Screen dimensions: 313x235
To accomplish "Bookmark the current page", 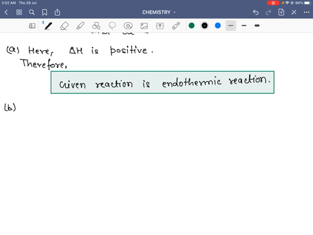I will coord(44,12).
